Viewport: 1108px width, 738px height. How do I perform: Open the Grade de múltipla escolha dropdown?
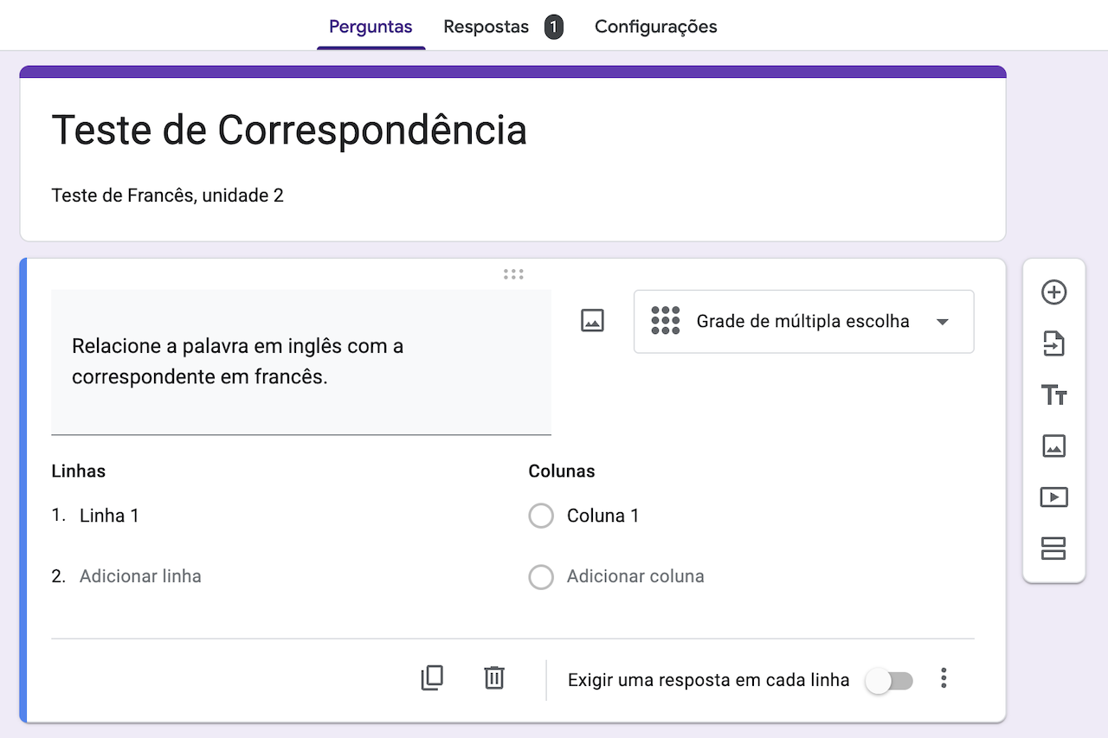pyautogui.click(x=803, y=322)
